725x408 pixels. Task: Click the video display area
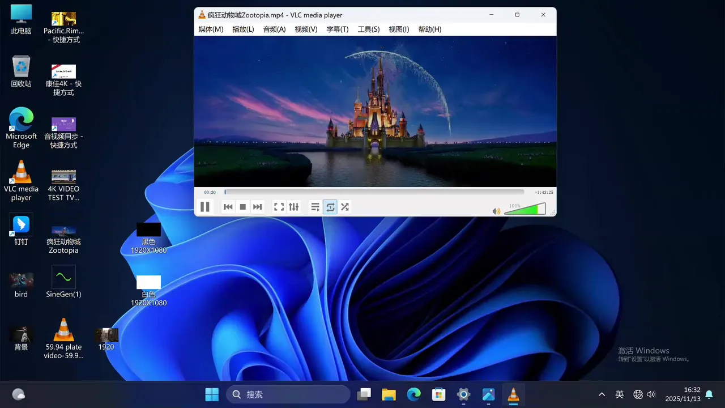pos(375,111)
